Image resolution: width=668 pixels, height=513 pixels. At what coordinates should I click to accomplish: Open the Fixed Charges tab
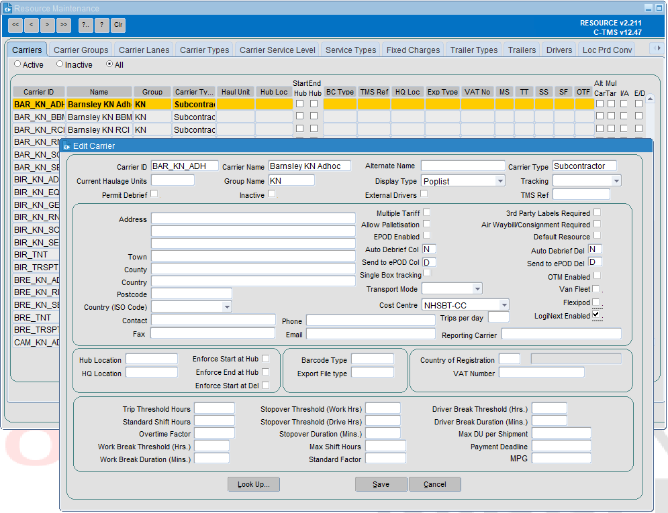click(x=413, y=50)
